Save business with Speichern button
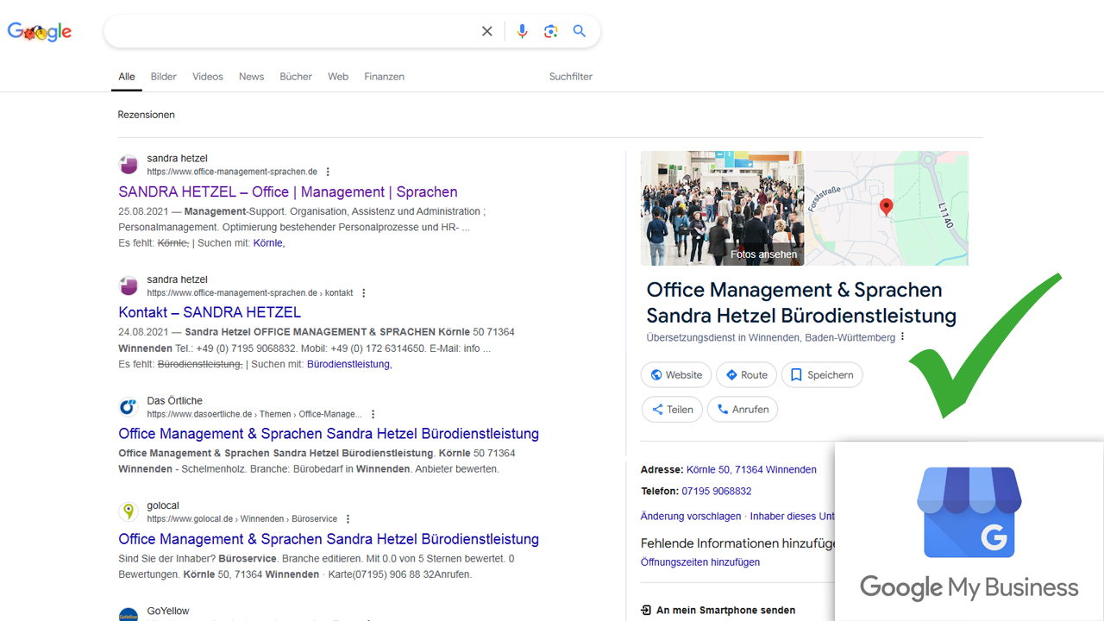The width and height of the screenshot is (1104, 621). 822,375
